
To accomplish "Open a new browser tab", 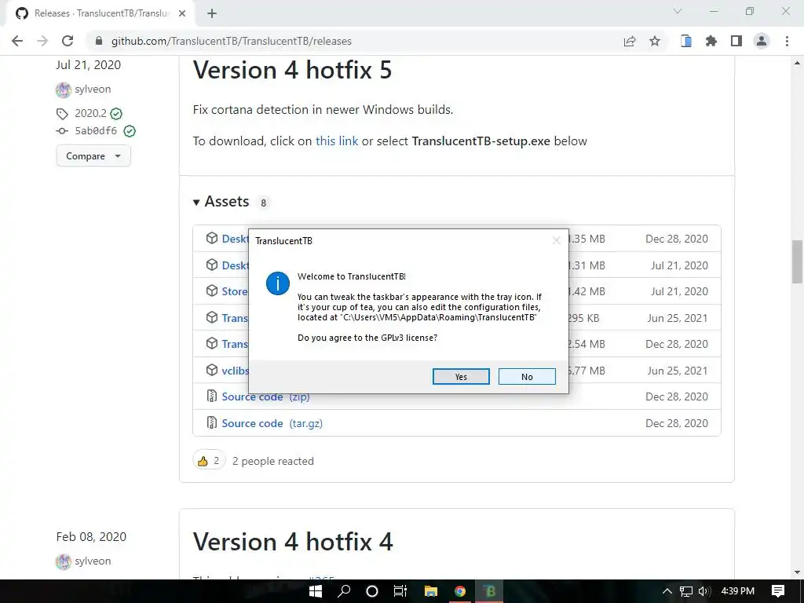I will coord(212,14).
